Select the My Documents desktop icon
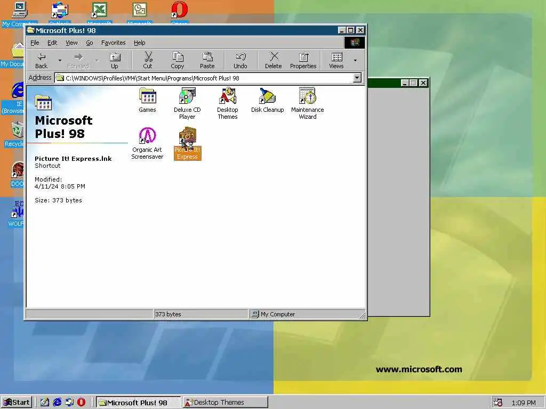The image size is (546, 409). [x=13, y=55]
